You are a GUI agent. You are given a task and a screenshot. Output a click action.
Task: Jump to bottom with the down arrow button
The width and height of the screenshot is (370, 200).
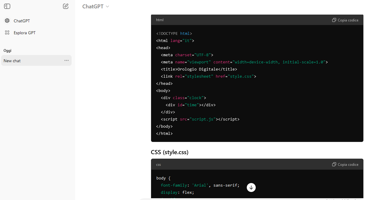click(x=251, y=187)
